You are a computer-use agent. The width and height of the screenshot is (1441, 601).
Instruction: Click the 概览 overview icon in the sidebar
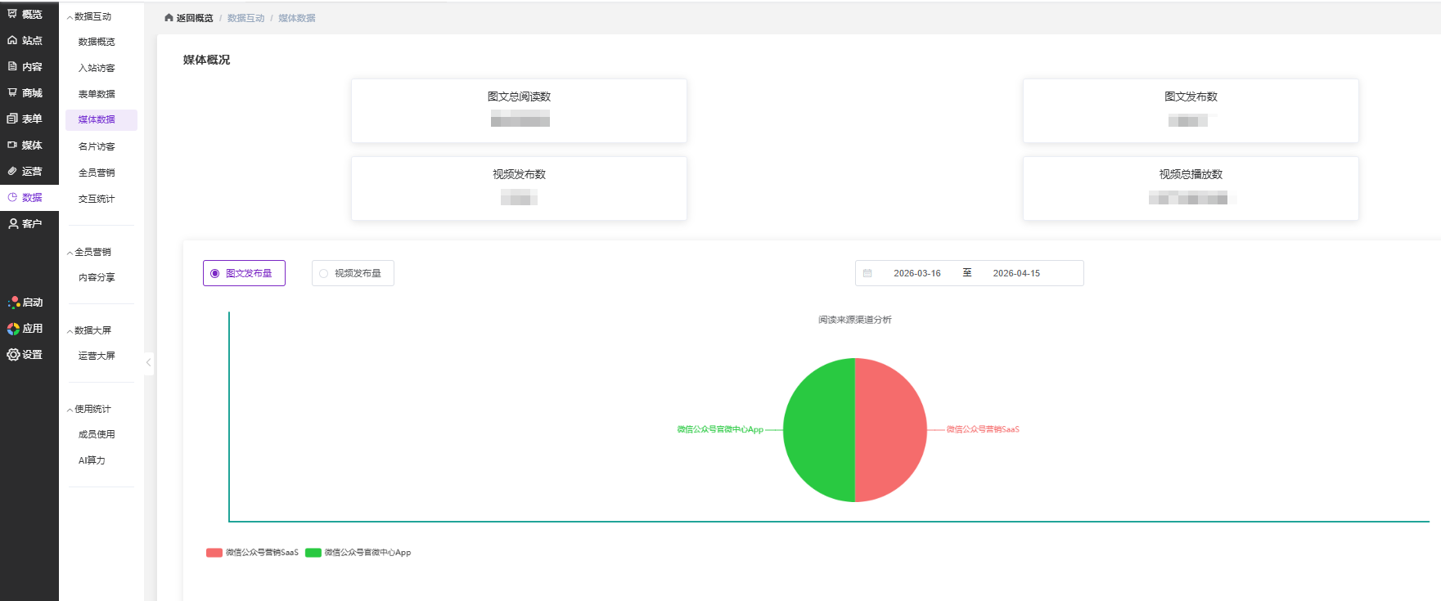click(12, 14)
